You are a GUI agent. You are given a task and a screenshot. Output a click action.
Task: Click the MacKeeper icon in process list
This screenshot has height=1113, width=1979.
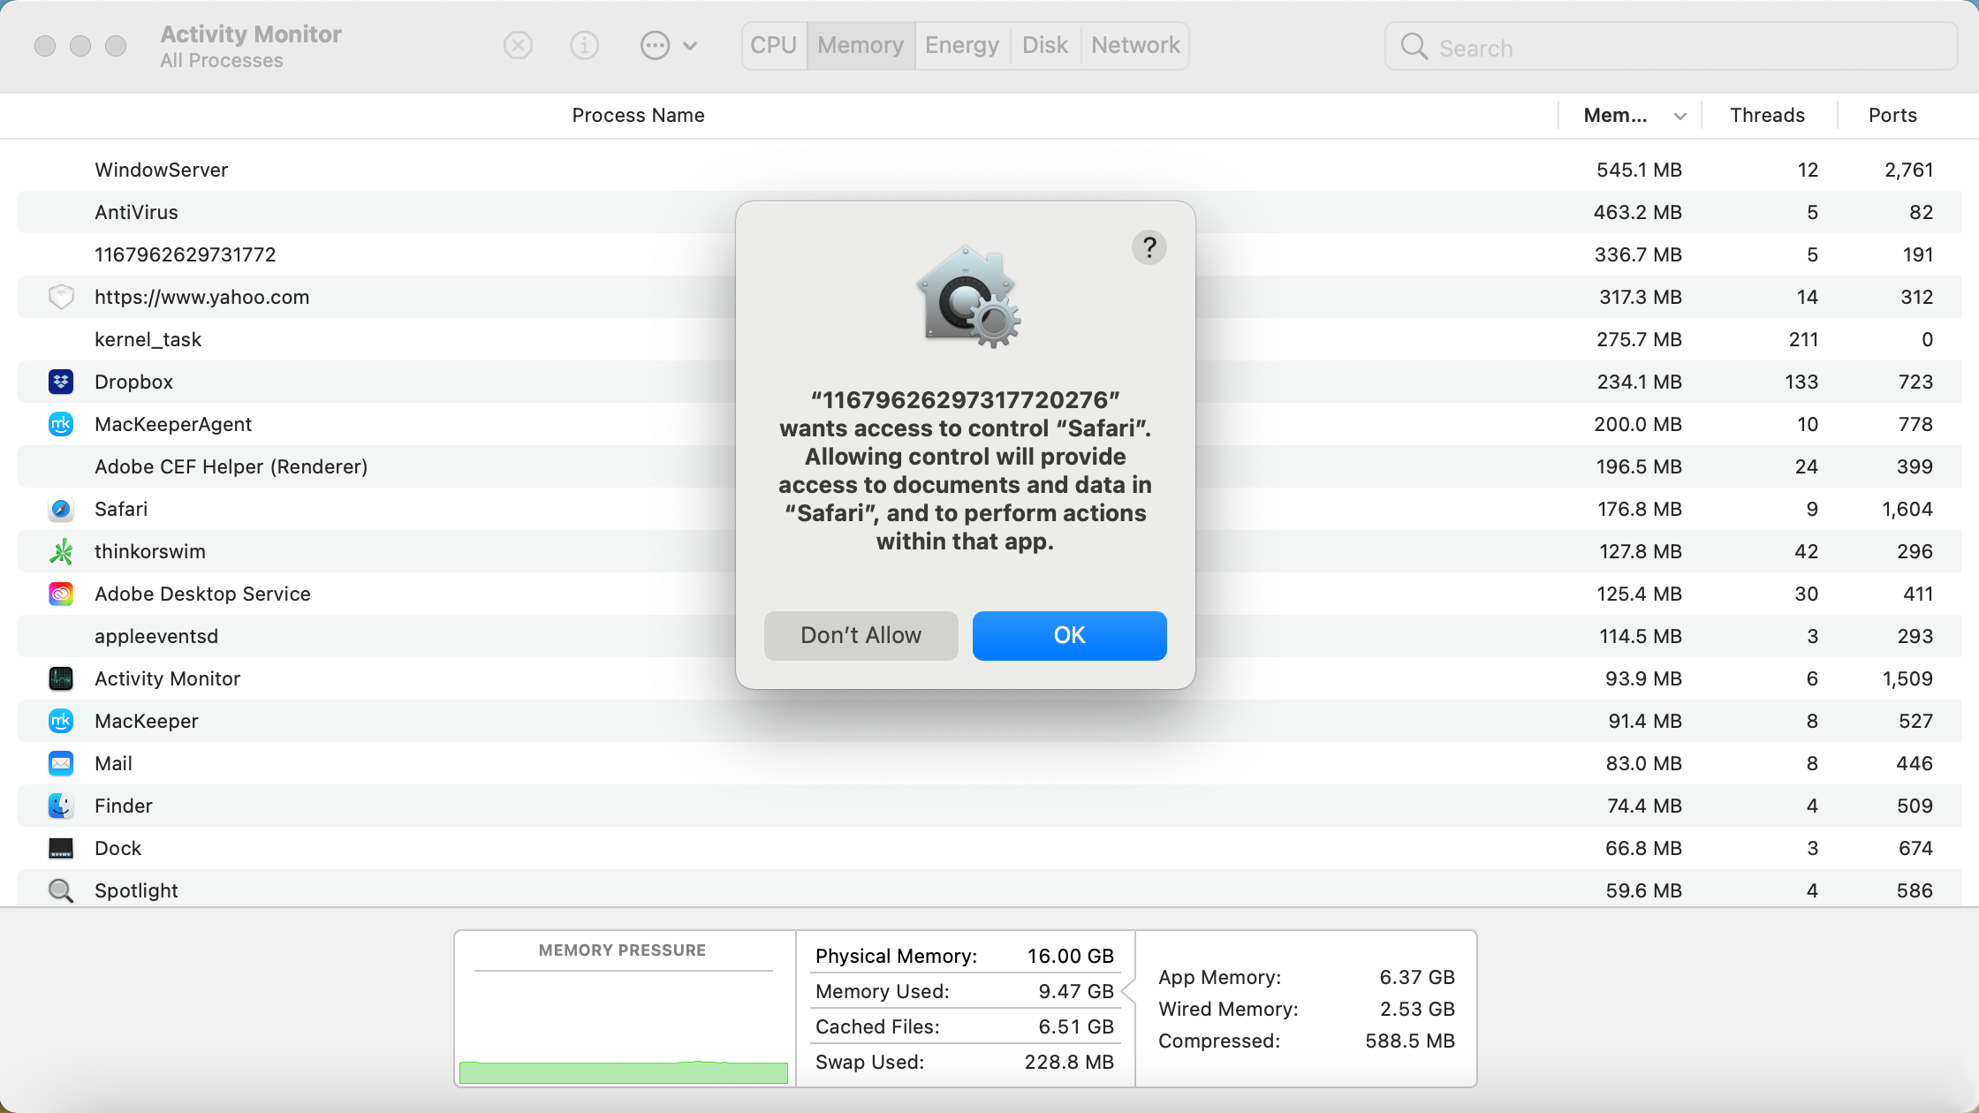point(61,720)
